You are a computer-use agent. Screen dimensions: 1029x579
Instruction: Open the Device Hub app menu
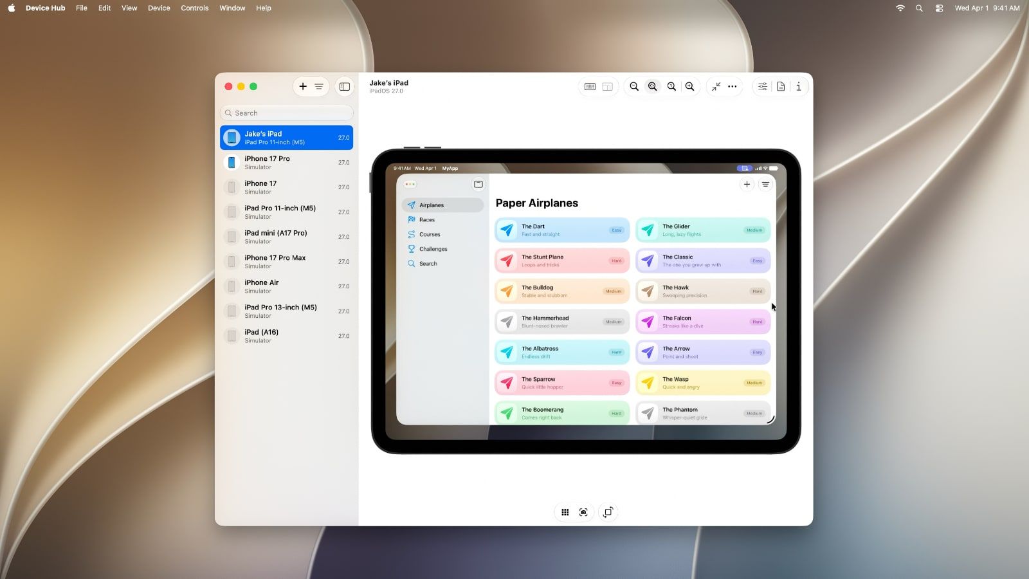(45, 8)
